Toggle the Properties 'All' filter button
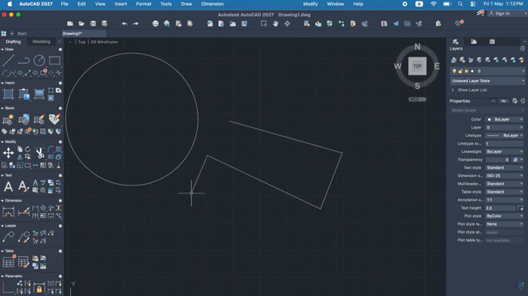 coord(493,101)
